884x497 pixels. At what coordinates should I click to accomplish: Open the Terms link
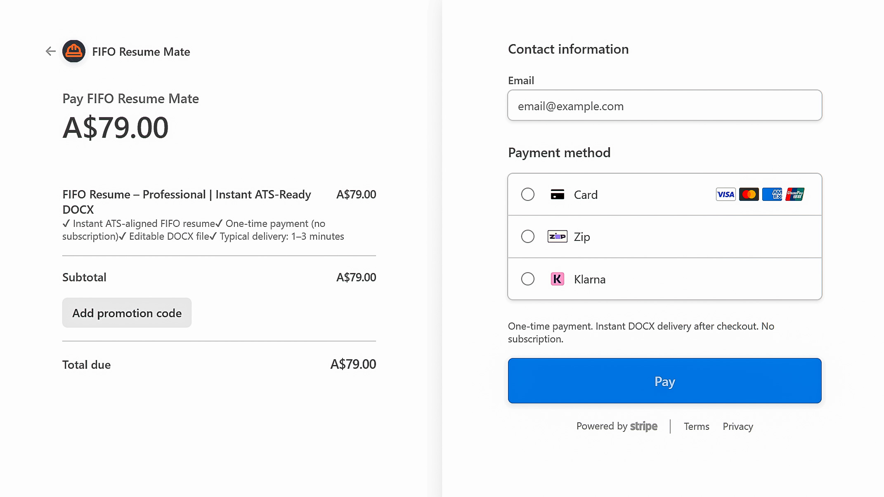point(696,426)
